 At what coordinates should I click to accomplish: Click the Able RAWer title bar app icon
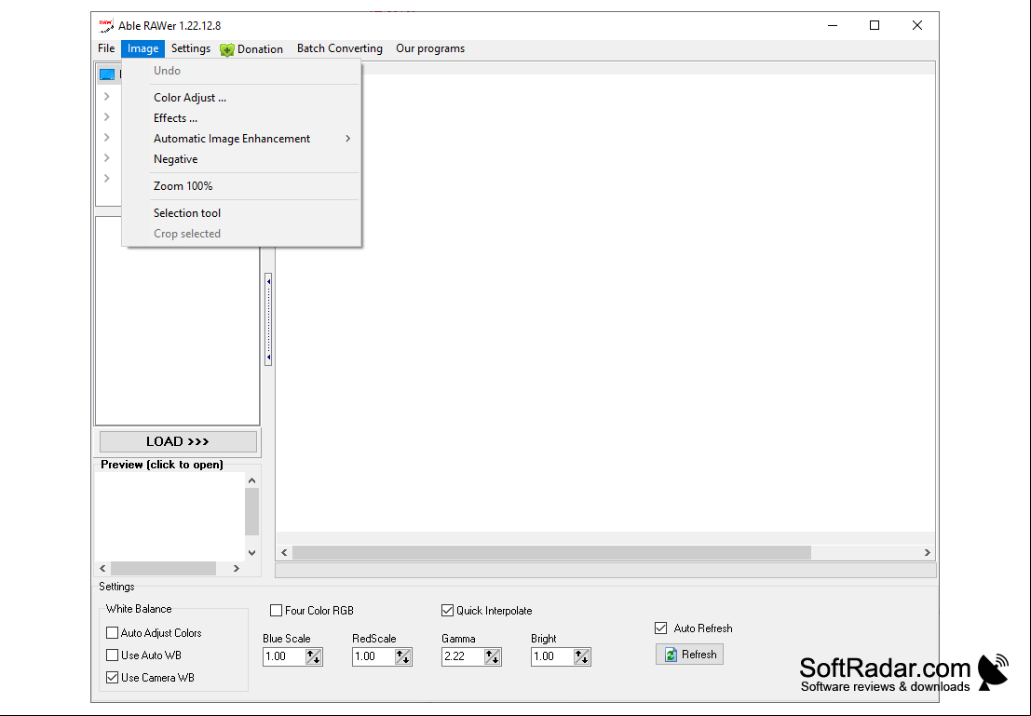[x=106, y=26]
